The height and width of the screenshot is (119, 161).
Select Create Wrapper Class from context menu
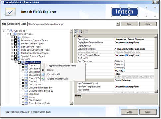(x=58, y=79)
